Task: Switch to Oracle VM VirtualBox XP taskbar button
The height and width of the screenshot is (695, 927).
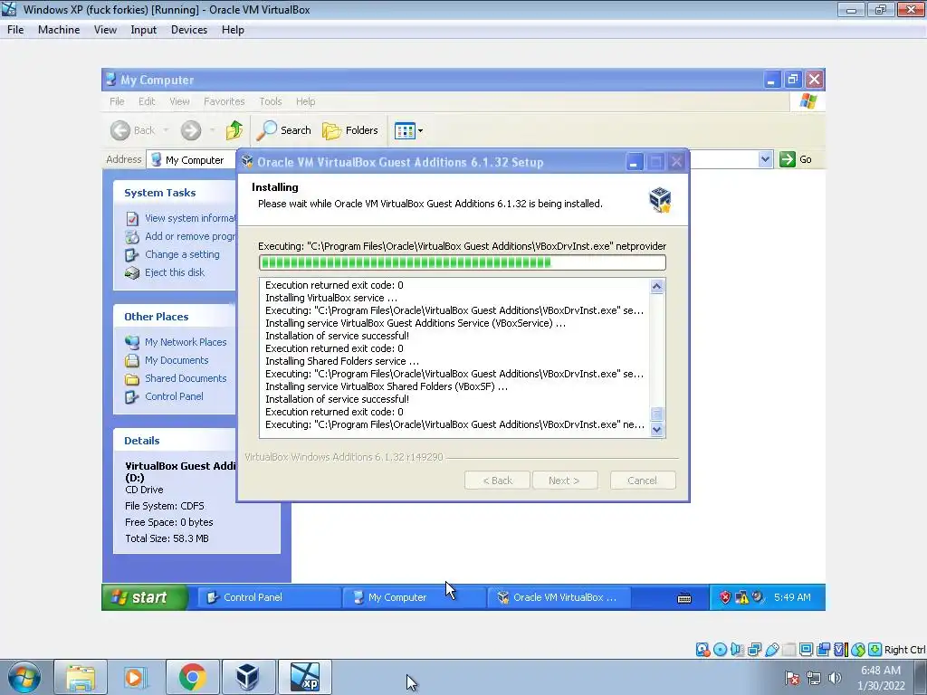Action: click(558, 597)
